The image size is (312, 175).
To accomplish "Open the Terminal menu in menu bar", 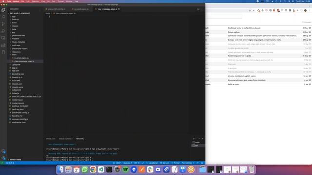I will (x=60, y=1).
